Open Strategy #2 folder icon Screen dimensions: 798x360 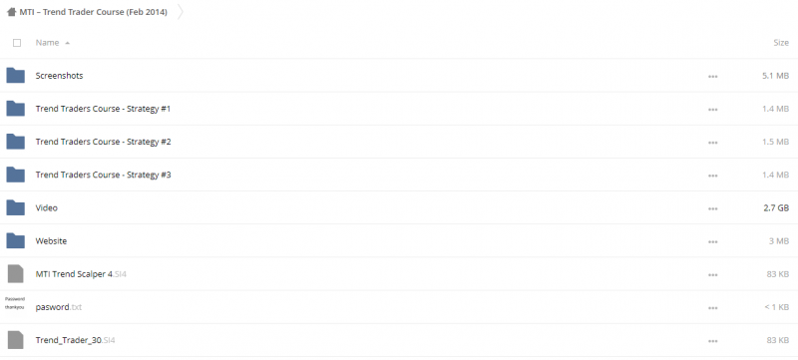pos(15,142)
